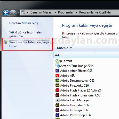
Task: Open Windows özelliklerini aç veya kapat
Action: point(29,44)
